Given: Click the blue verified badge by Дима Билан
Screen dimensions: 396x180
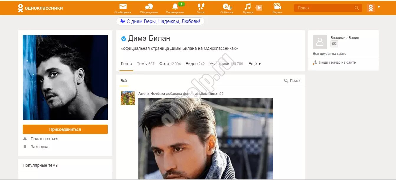Looking at the screenshot, I should coord(124,39).
